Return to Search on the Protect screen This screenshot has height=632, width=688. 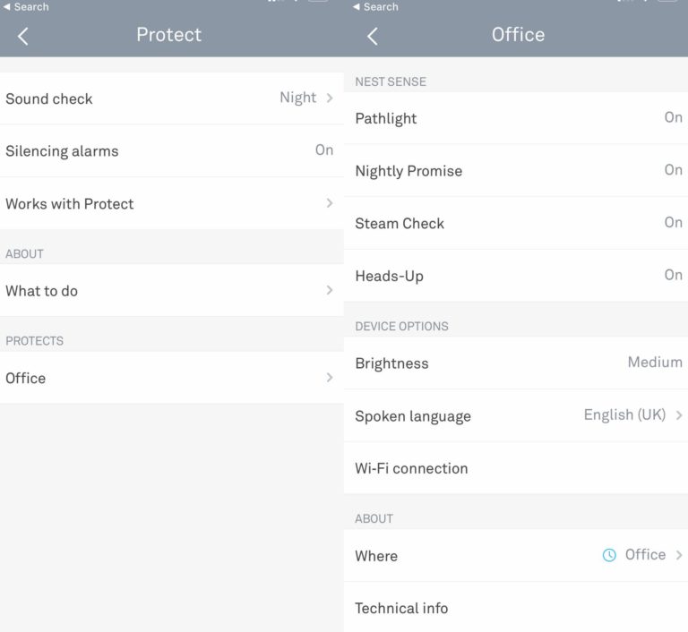click(26, 6)
